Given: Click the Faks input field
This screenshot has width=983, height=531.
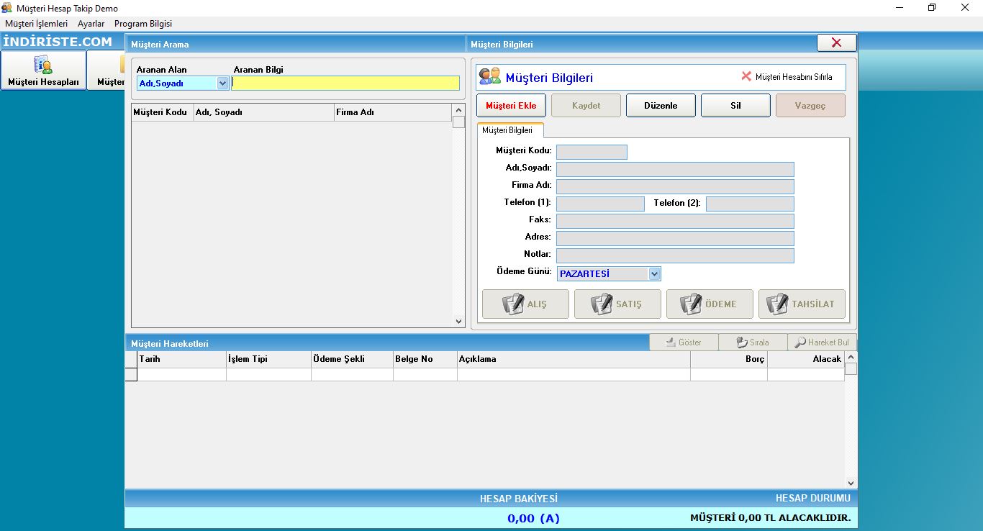Looking at the screenshot, I should coord(675,221).
